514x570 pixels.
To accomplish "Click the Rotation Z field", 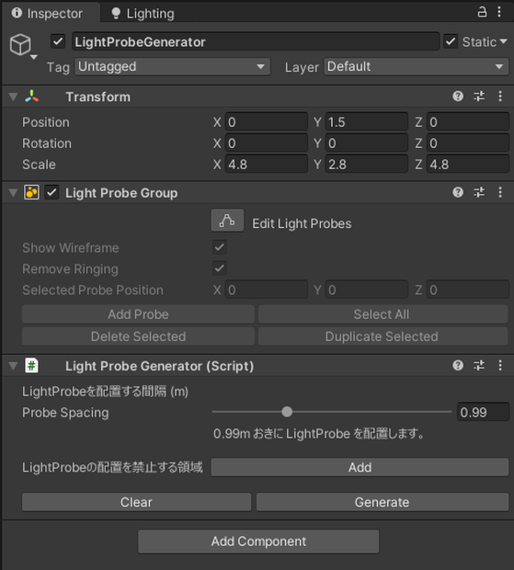I will pyautogui.click(x=467, y=143).
